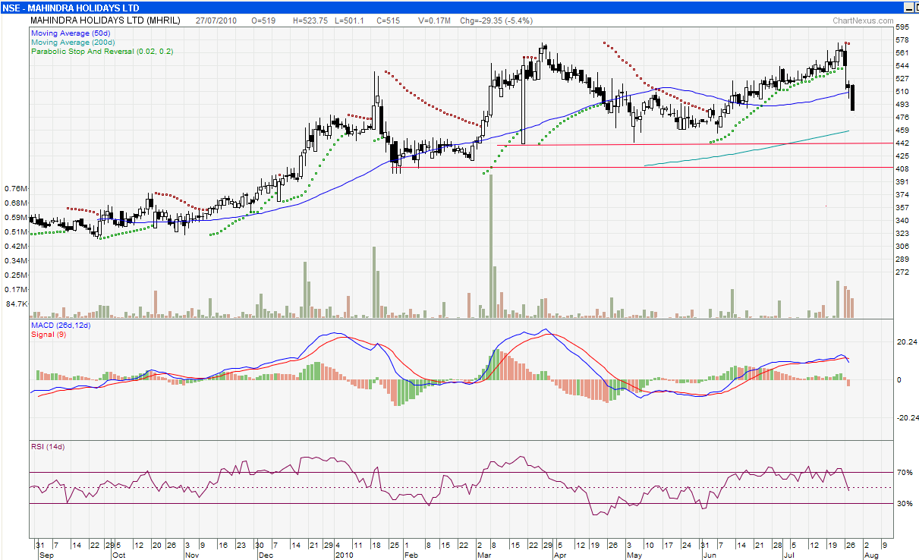919x560 pixels.
Task: Click the 'Nov' month label on time axis
Action: [193, 555]
